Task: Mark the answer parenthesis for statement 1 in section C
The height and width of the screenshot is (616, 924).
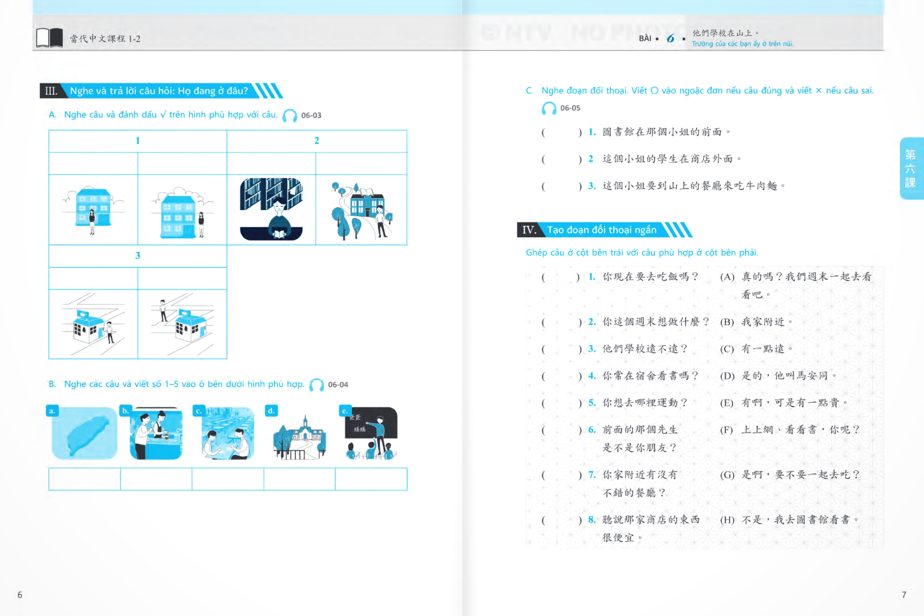Action: click(x=561, y=132)
